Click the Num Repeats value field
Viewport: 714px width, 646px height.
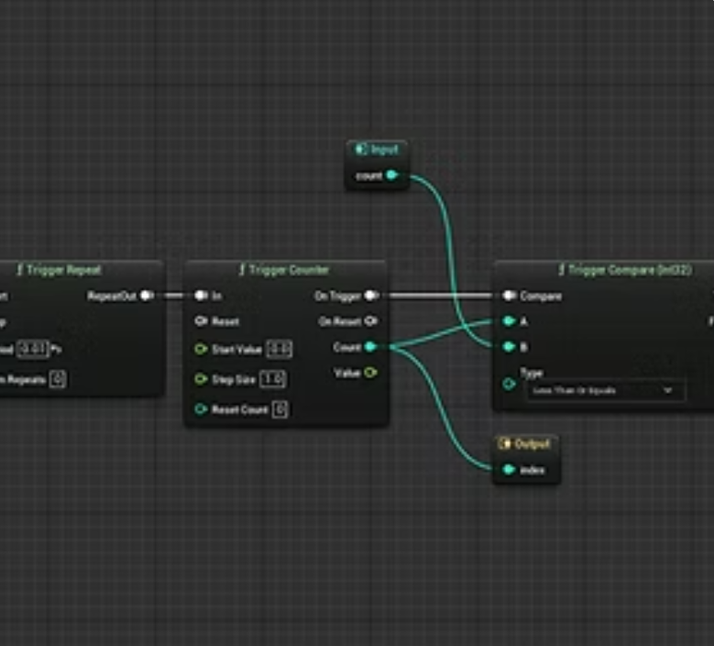[57, 379]
